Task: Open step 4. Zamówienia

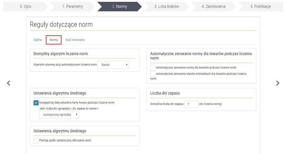Action: tap(213, 6)
